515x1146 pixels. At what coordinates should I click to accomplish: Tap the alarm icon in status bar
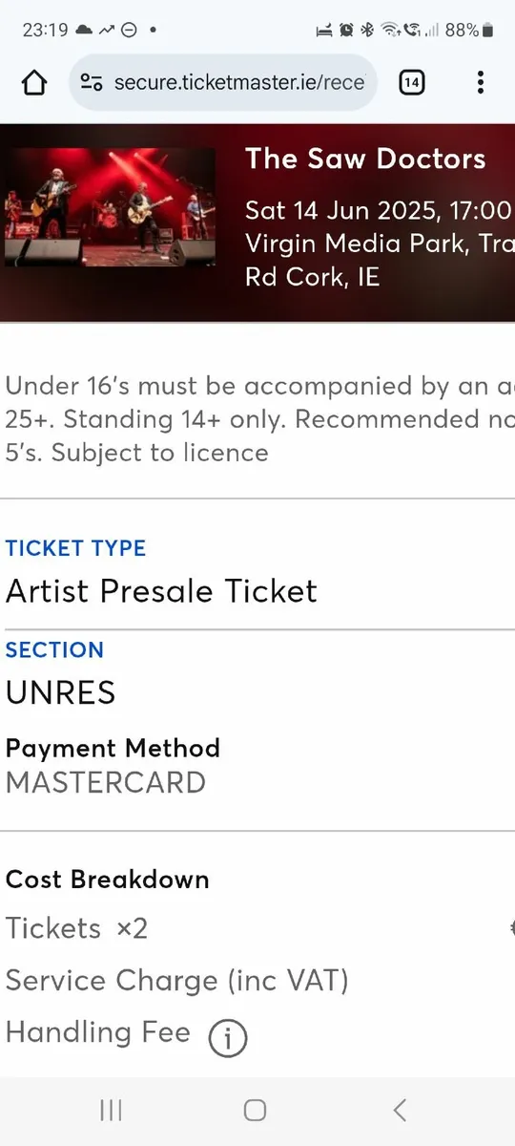[x=346, y=31]
